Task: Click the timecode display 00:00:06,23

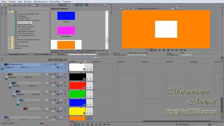Action: [x=57, y=60]
